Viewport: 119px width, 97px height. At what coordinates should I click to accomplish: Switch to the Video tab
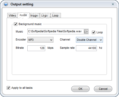tap(12, 15)
